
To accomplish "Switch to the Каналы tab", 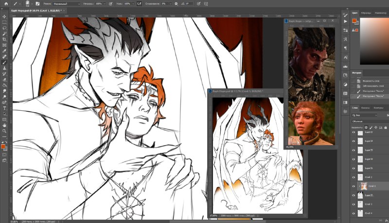I will [365, 108].
